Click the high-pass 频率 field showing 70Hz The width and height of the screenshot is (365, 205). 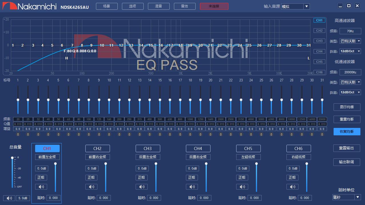pos(350,31)
